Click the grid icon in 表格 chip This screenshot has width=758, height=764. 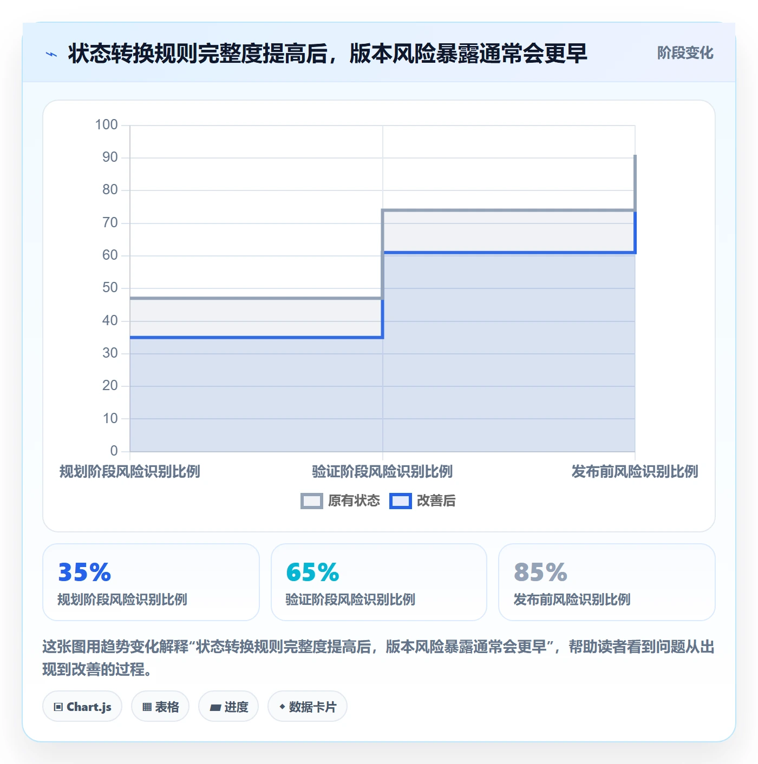tap(147, 707)
